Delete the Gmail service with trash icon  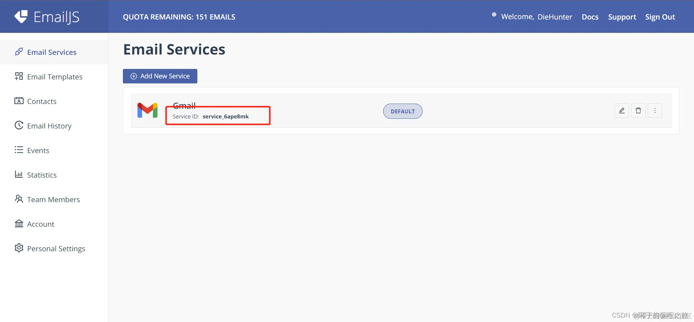point(638,110)
